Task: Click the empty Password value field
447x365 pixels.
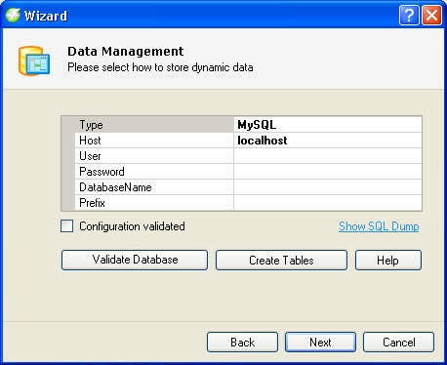Action: [x=328, y=172]
